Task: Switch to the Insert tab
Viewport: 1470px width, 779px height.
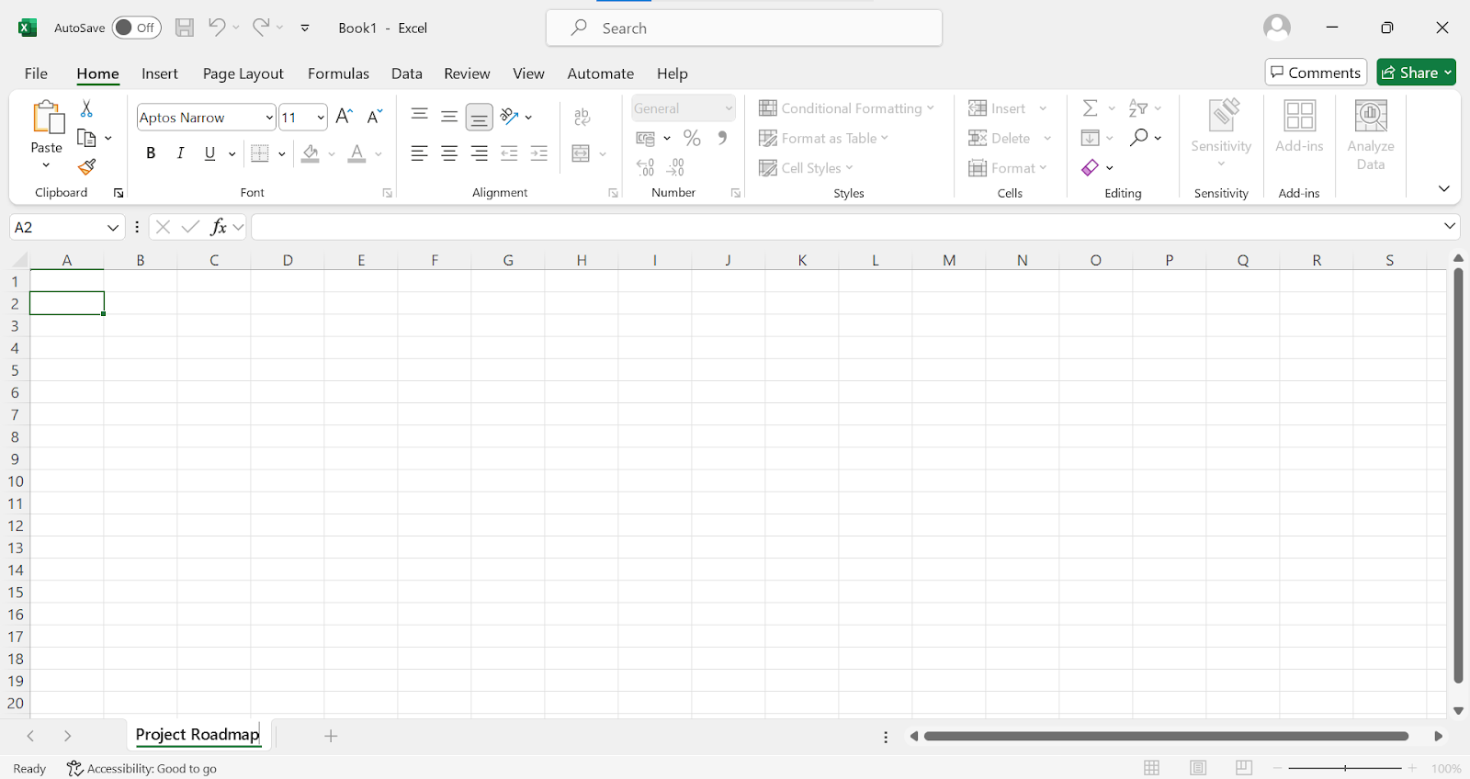Action: pyautogui.click(x=160, y=73)
